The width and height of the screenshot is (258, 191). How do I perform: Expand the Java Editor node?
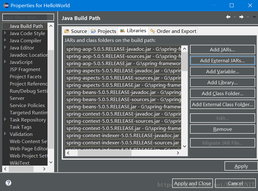pos(5,47)
